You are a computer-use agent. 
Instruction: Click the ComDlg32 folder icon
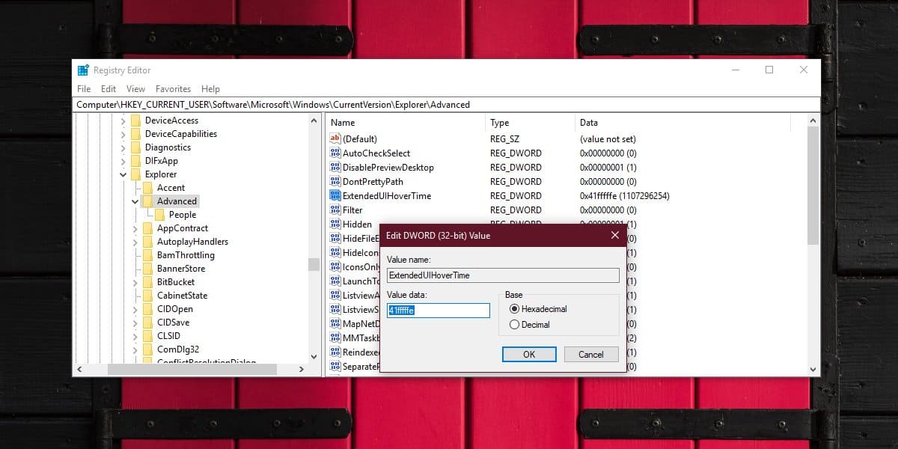point(147,349)
